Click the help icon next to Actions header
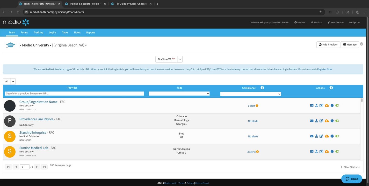Image resolution: width=369 pixels, height=186 pixels. coord(331,88)
